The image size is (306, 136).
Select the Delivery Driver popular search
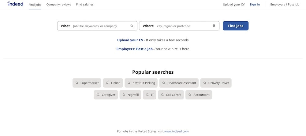tap(216, 83)
